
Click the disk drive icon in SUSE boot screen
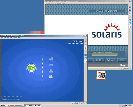pos(51,77)
